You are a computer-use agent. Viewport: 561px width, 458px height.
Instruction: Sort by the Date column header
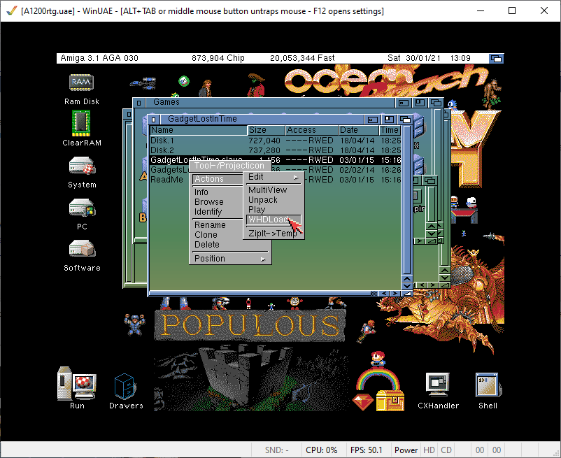359,130
